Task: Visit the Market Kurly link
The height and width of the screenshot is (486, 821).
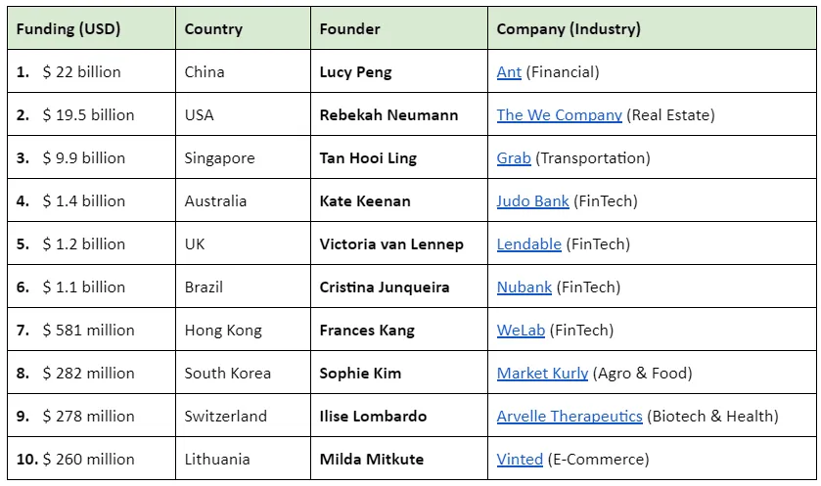Action: point(542,373)
